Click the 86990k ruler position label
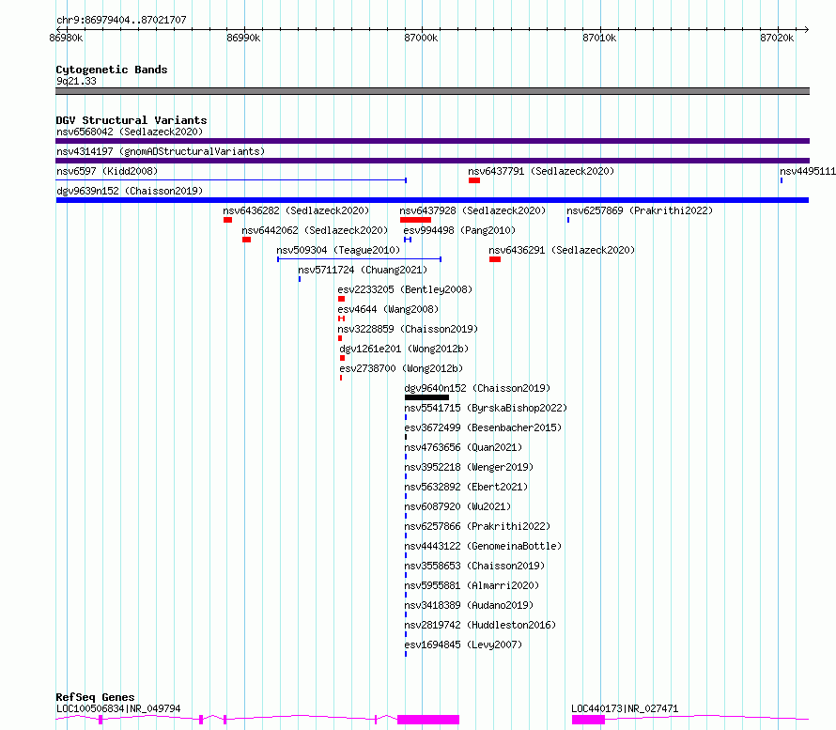The width and height of the screenshot is (836, 730). click(243, 38)
